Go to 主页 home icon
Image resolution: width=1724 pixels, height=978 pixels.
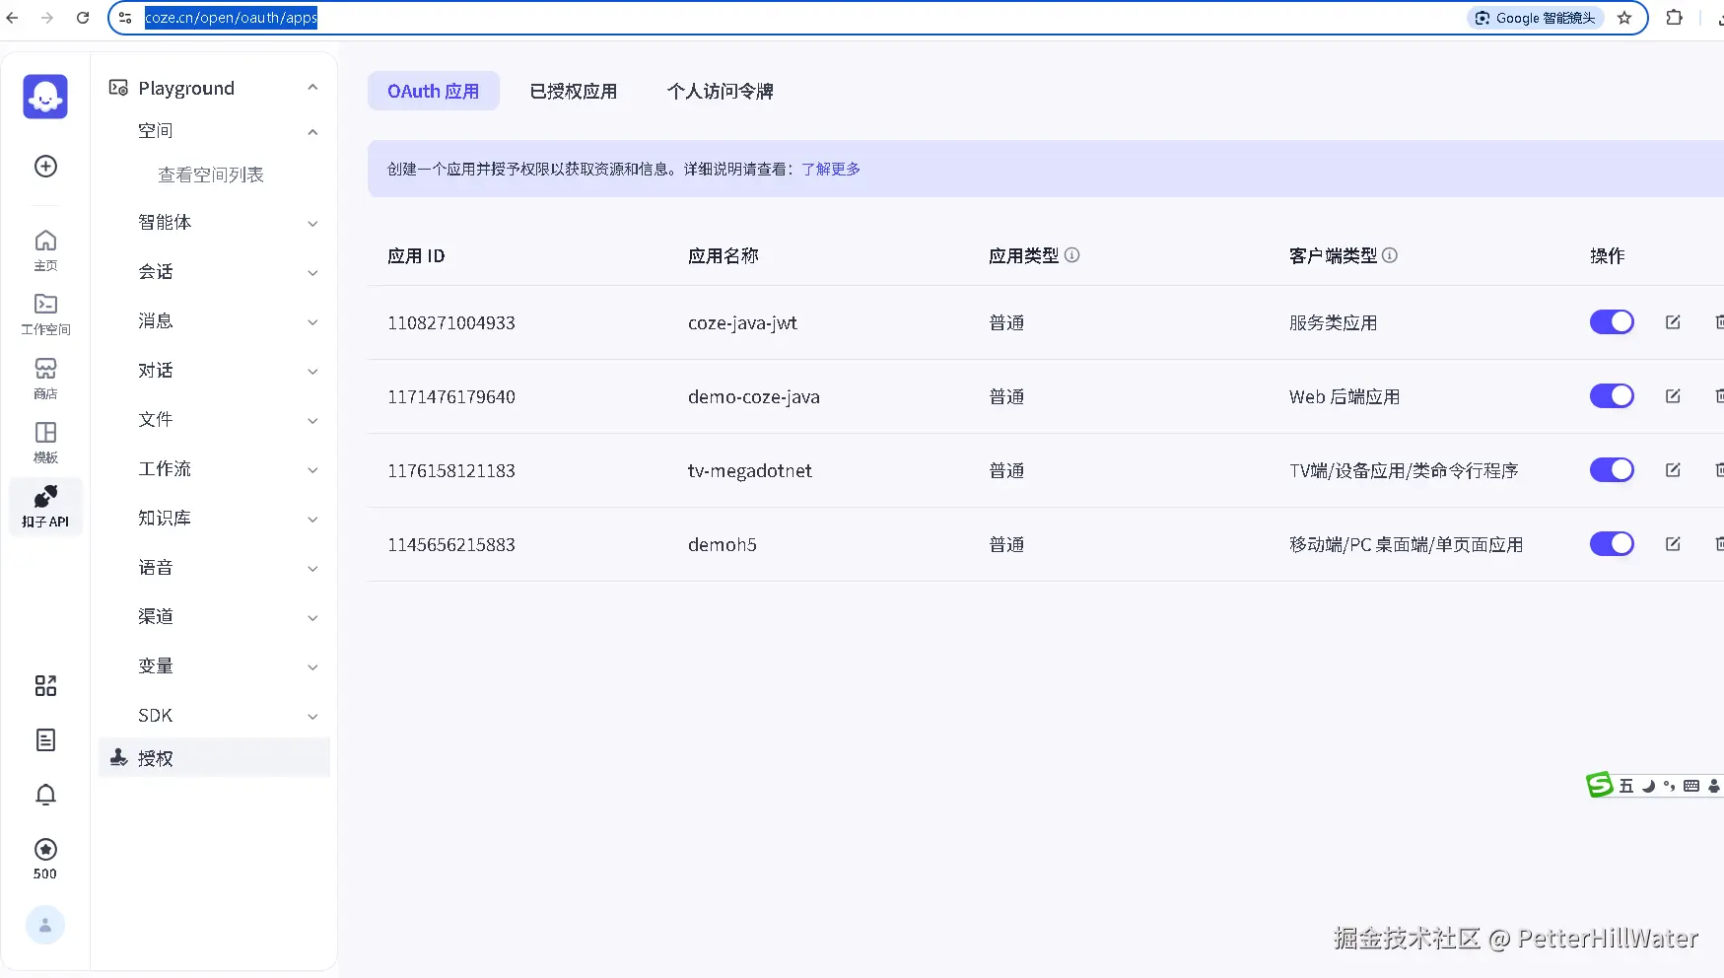[45, 250]
